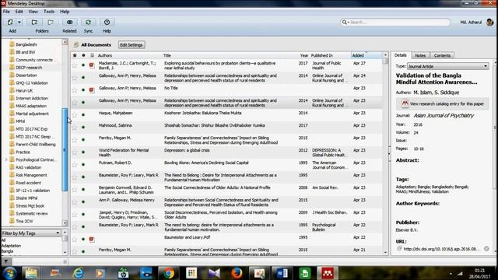Select the MAAS adaptation folder

[31, 106]
